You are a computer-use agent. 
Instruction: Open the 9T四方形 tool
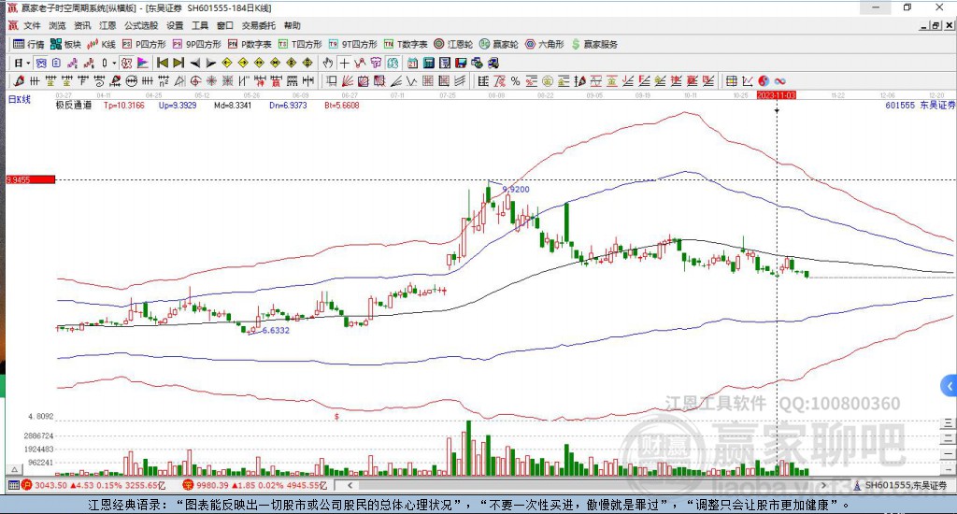[352, 44]
